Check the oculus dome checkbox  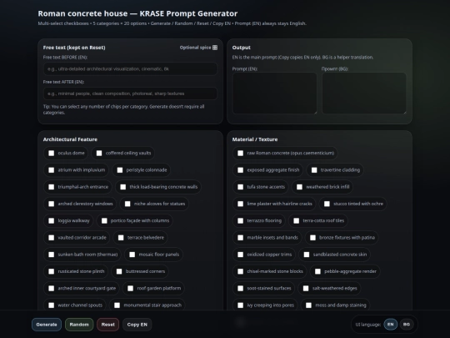[52, 154]
